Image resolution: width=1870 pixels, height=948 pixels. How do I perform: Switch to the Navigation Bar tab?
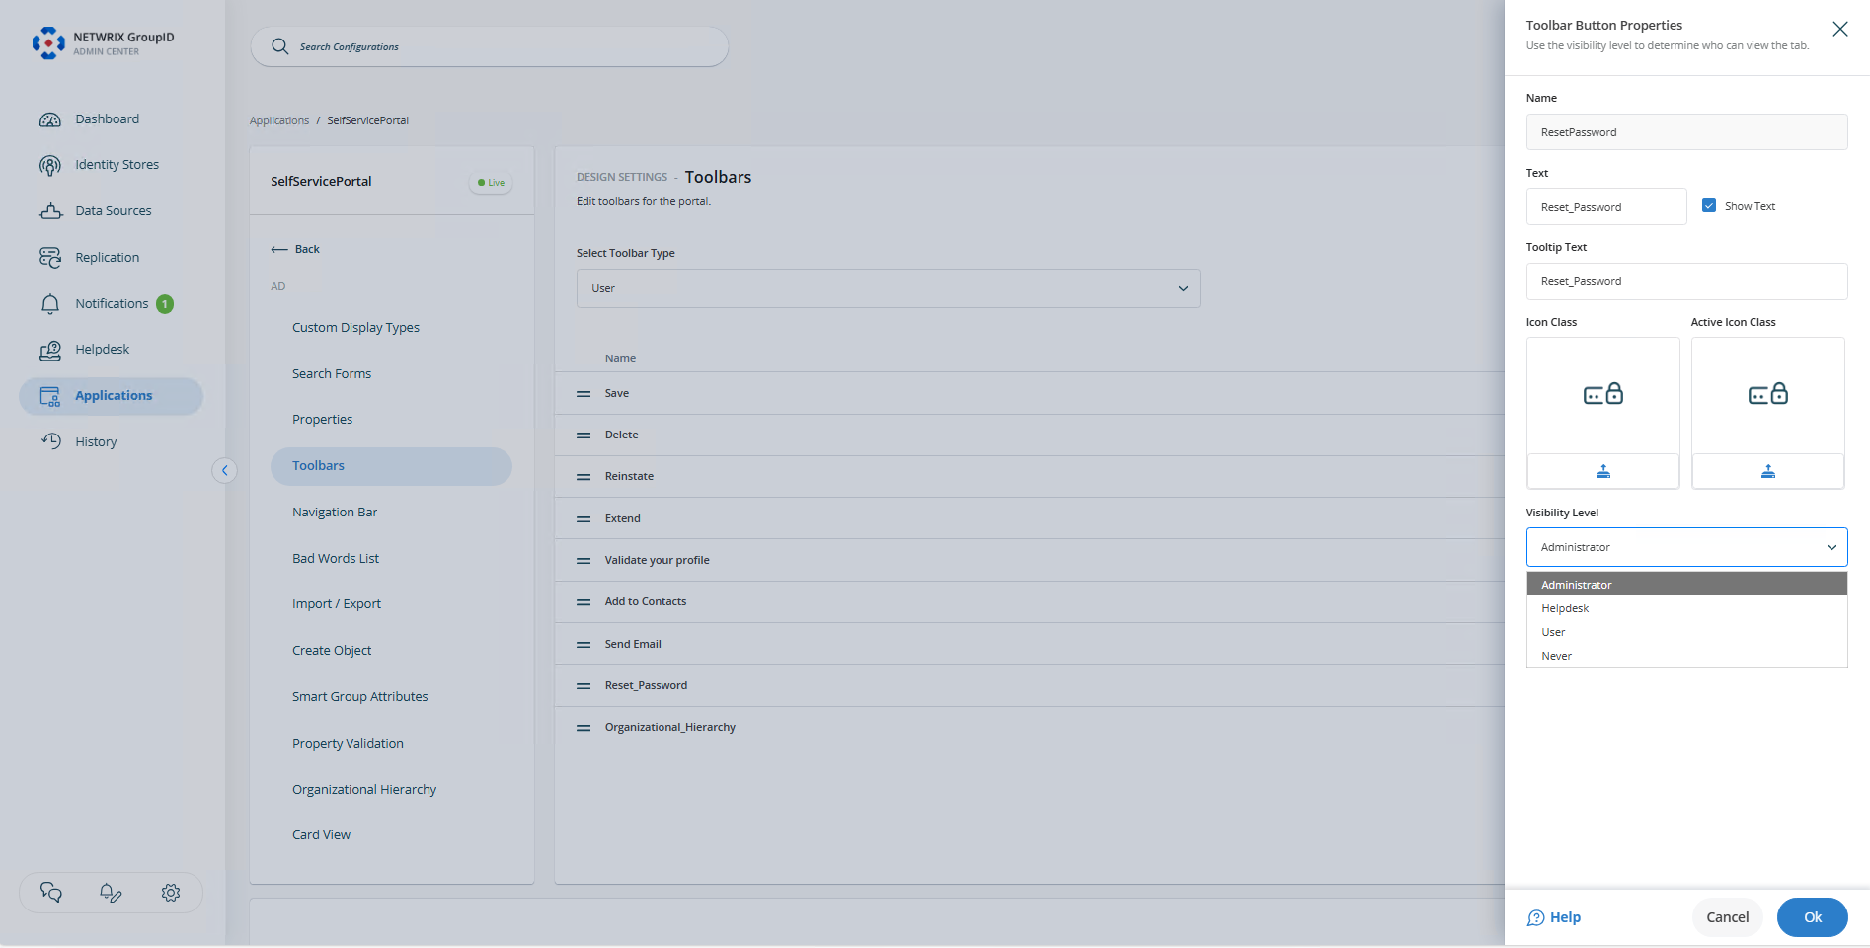(334, 512)
